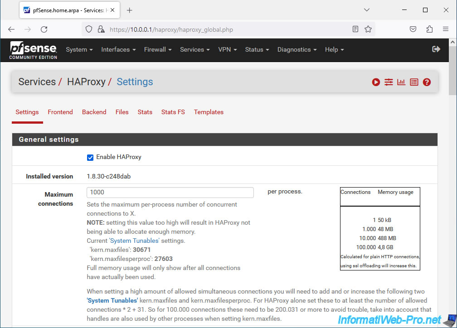457x328 pixels.
Task: Open the HAProxy status chart icon
Action: tap(401, 82)
